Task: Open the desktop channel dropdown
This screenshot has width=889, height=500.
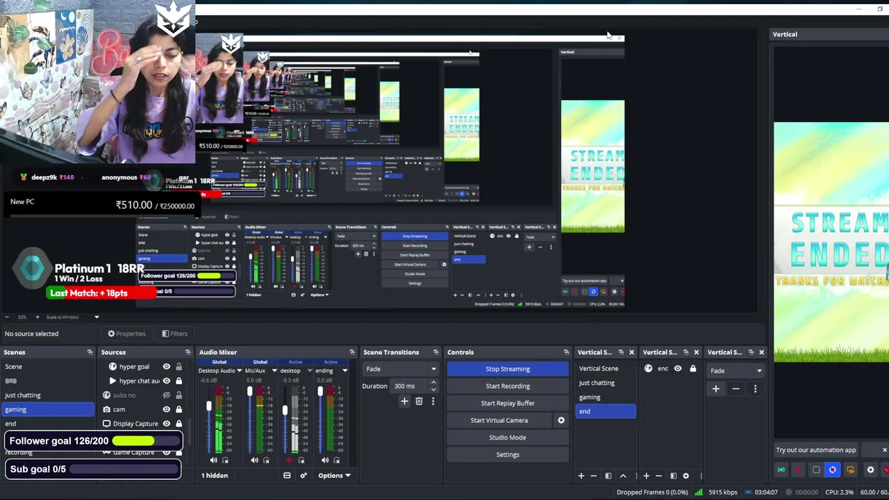Action: point(310,371)
